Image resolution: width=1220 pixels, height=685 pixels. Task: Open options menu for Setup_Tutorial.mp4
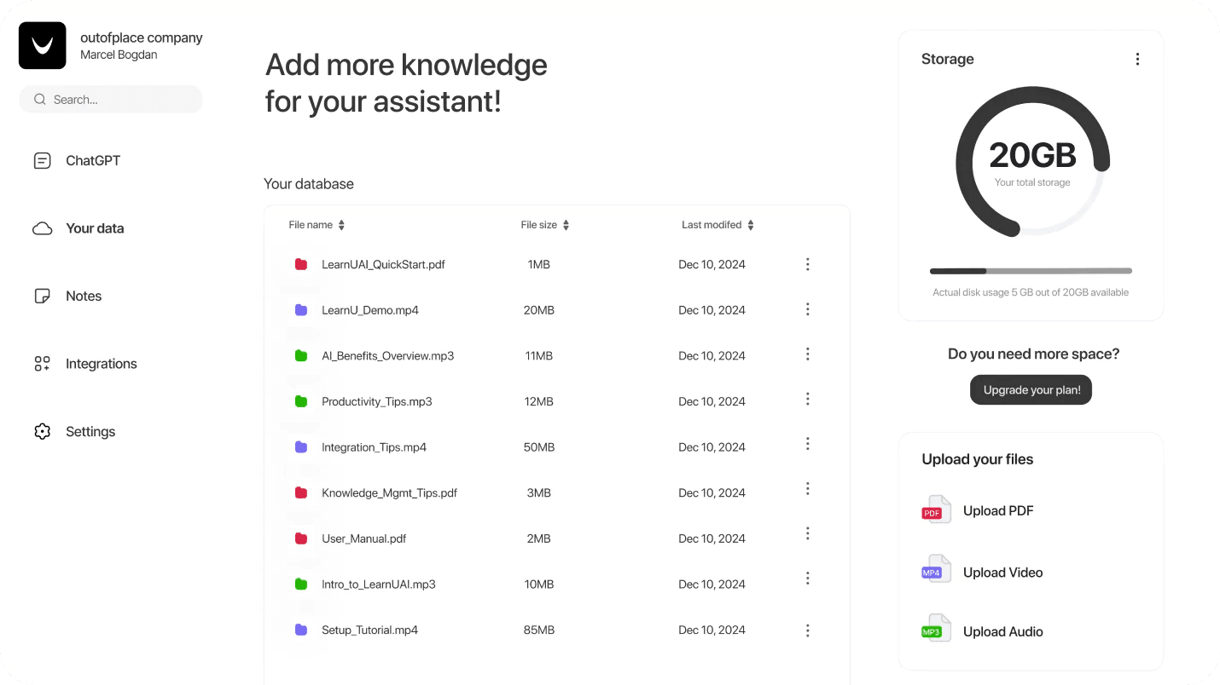coord(807,630)
